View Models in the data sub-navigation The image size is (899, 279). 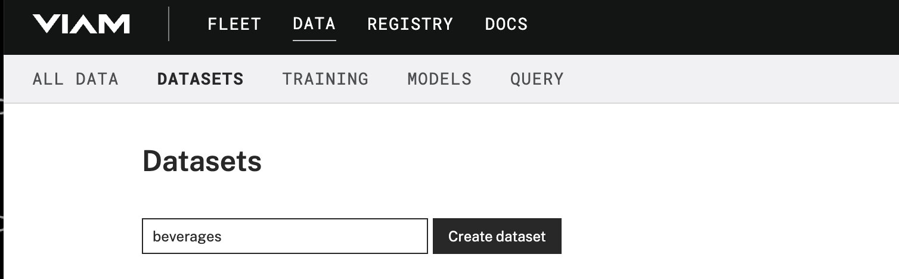click(439, 79)
